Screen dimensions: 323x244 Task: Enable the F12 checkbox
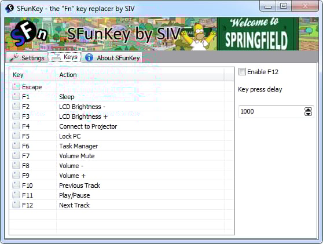(242, 72)
